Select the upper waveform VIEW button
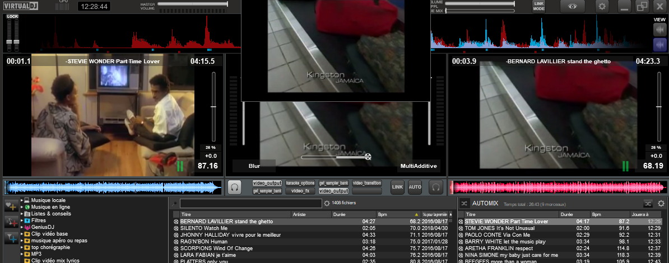The image size is (669, 263). point(659,29)
